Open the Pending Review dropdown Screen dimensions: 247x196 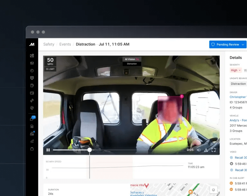point(228,44)
